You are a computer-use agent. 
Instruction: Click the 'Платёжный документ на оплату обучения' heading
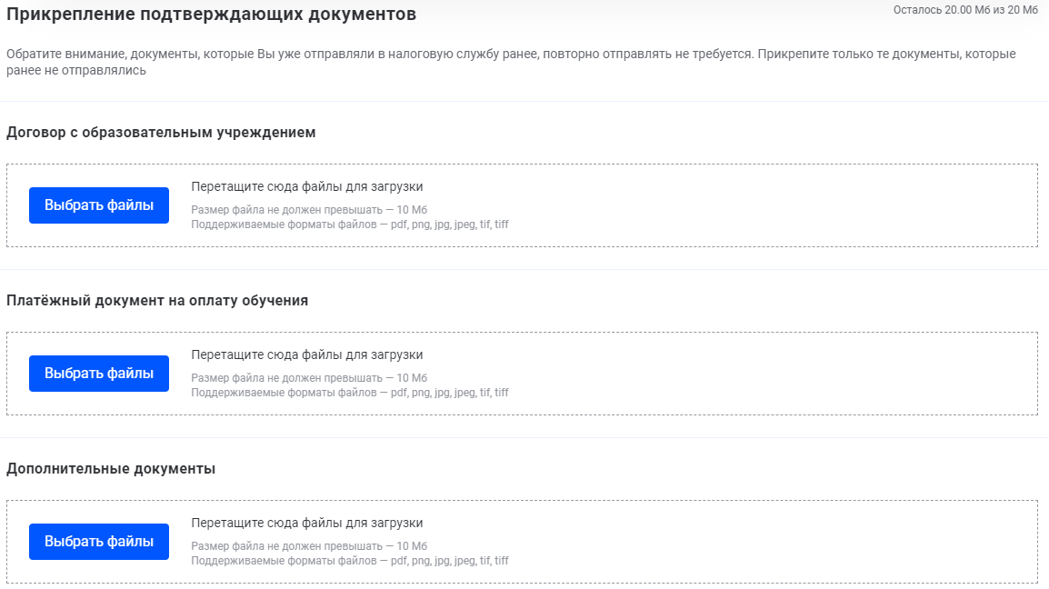pos(157,301)
